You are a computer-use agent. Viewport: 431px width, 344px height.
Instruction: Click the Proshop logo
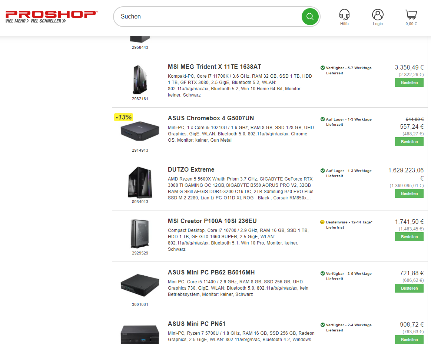(x=52, y=17)
